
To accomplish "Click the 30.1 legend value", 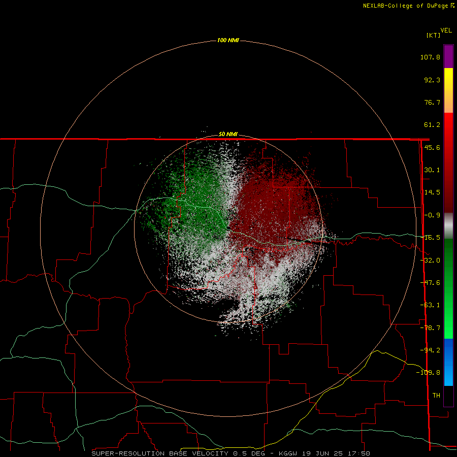I will tap(432, 170).
